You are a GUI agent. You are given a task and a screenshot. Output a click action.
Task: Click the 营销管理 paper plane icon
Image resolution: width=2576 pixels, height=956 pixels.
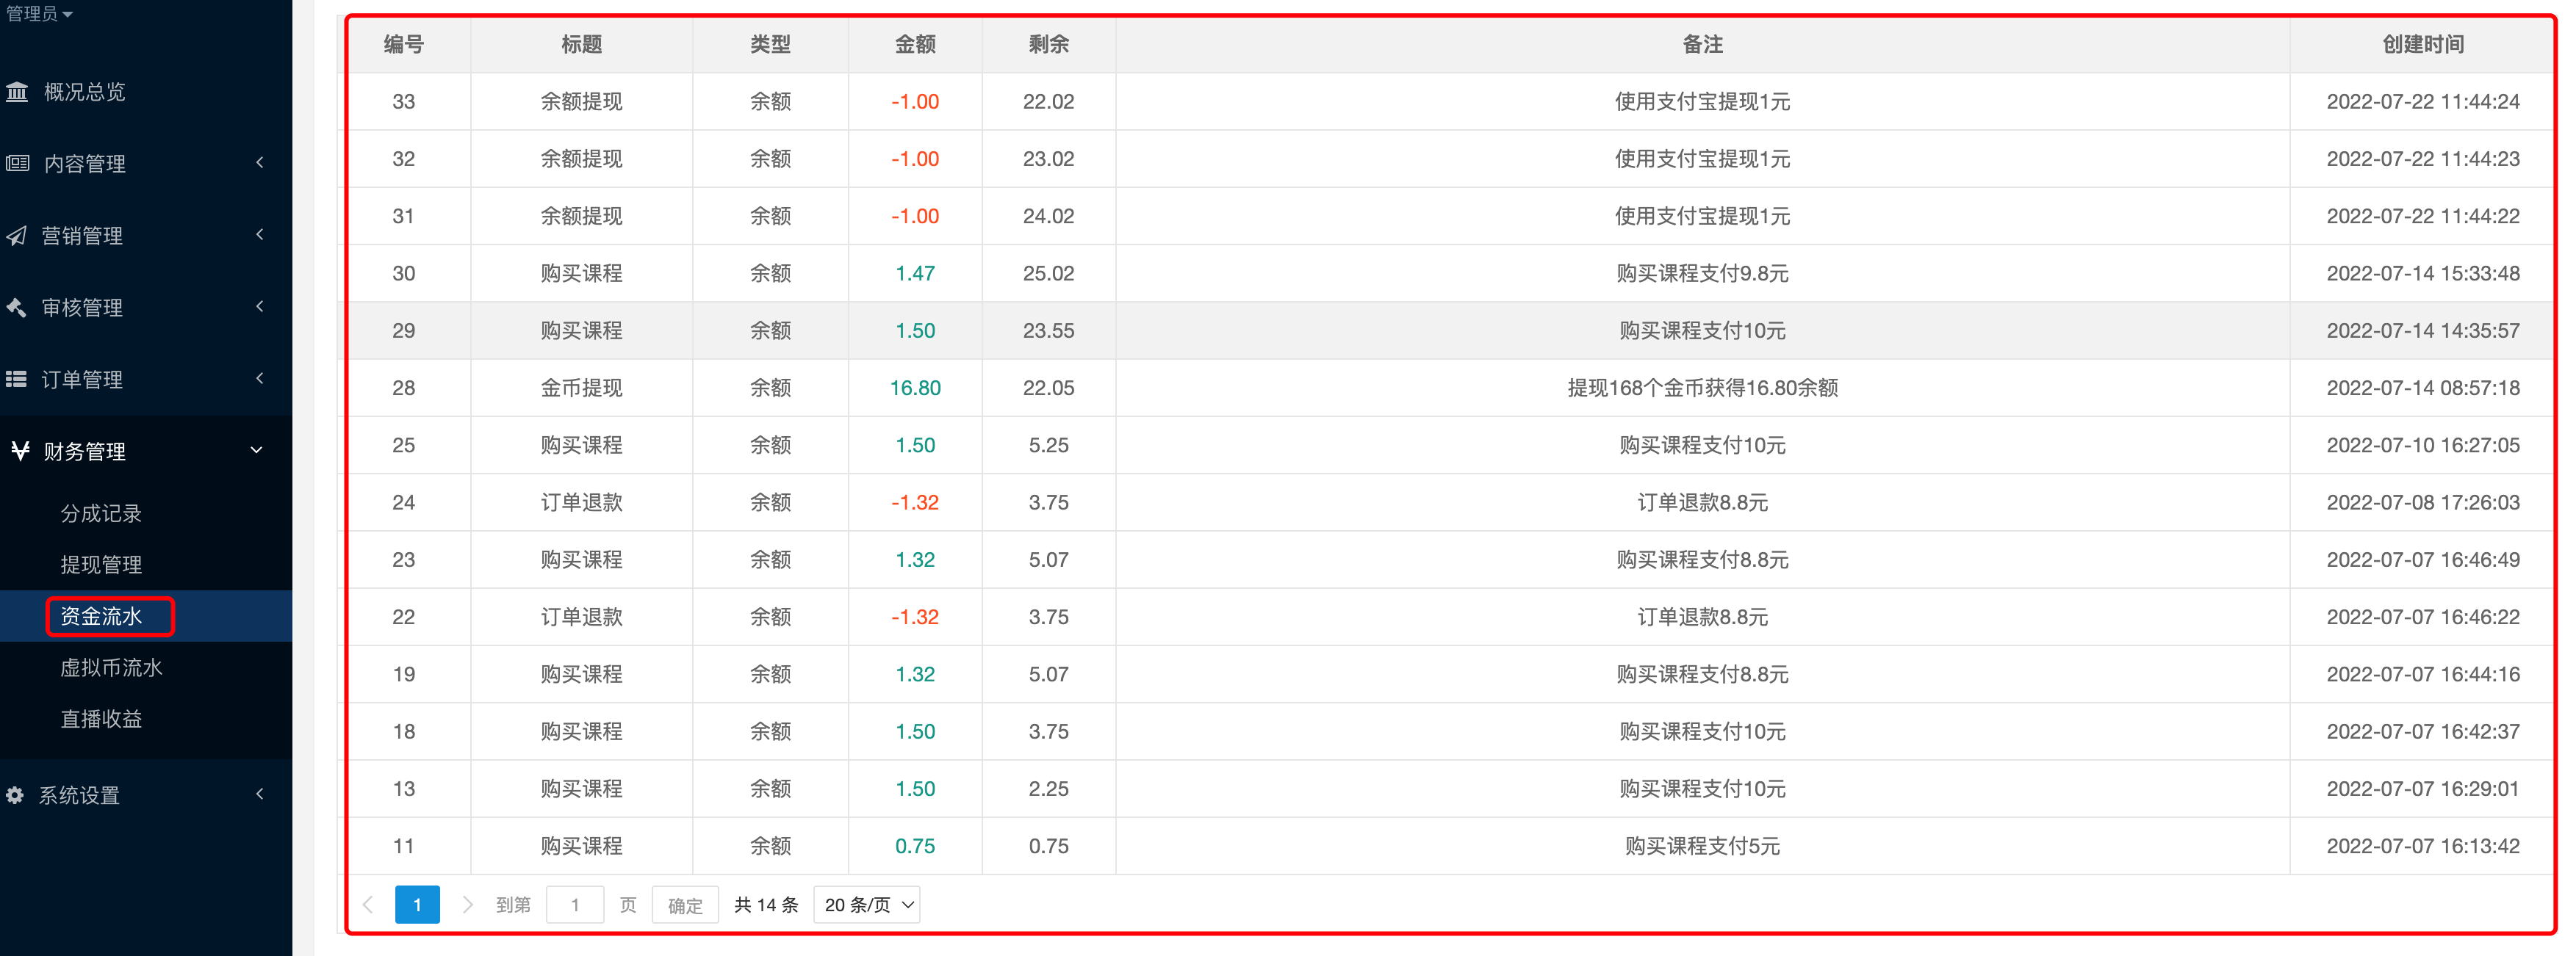(x=16, y=236)
